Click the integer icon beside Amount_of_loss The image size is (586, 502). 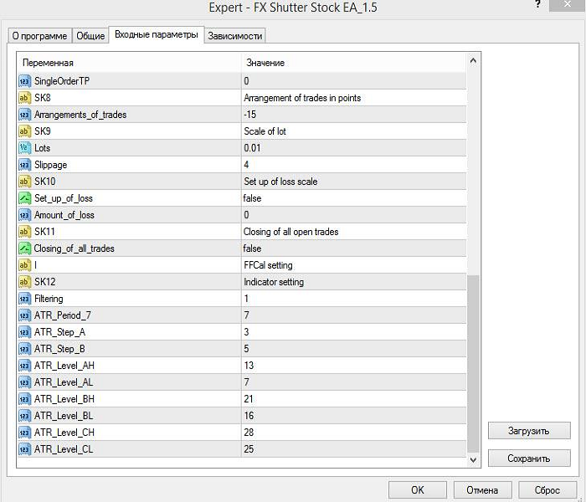tap(24, 215)
